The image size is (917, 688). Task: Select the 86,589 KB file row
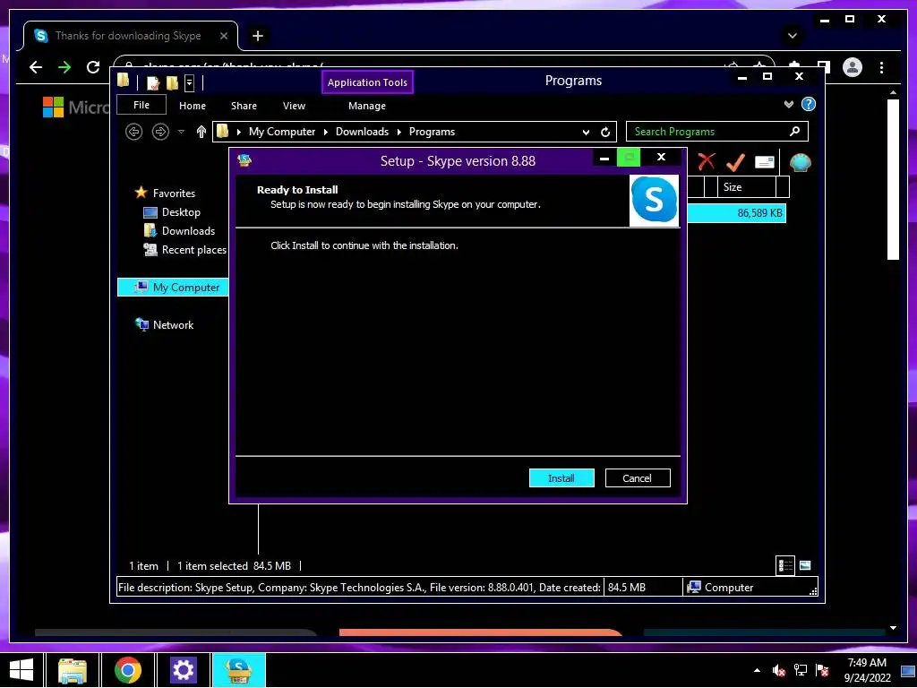coord(736,213)
